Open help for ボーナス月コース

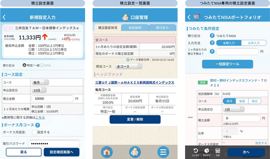[38, 125]
